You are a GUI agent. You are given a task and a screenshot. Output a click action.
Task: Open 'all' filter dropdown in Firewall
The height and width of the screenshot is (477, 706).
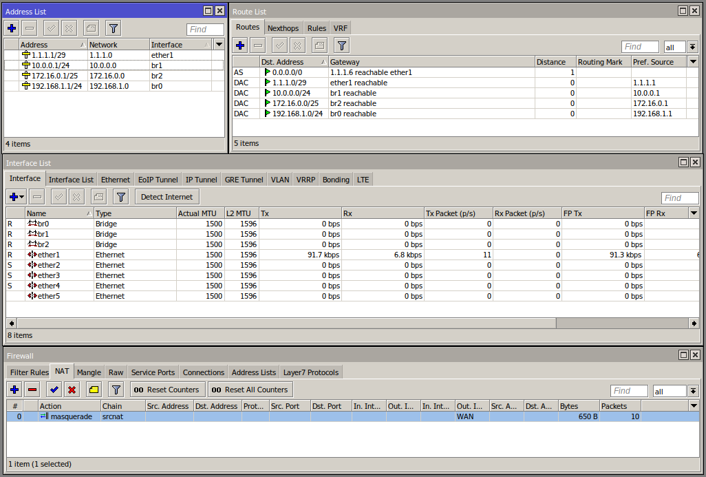[x=694, y=391]
